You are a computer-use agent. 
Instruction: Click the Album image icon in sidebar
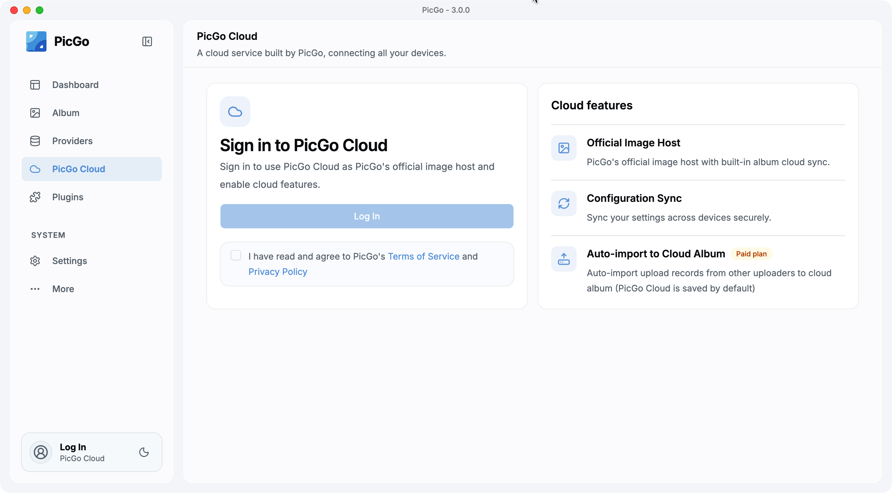click(x=35, y=113)
